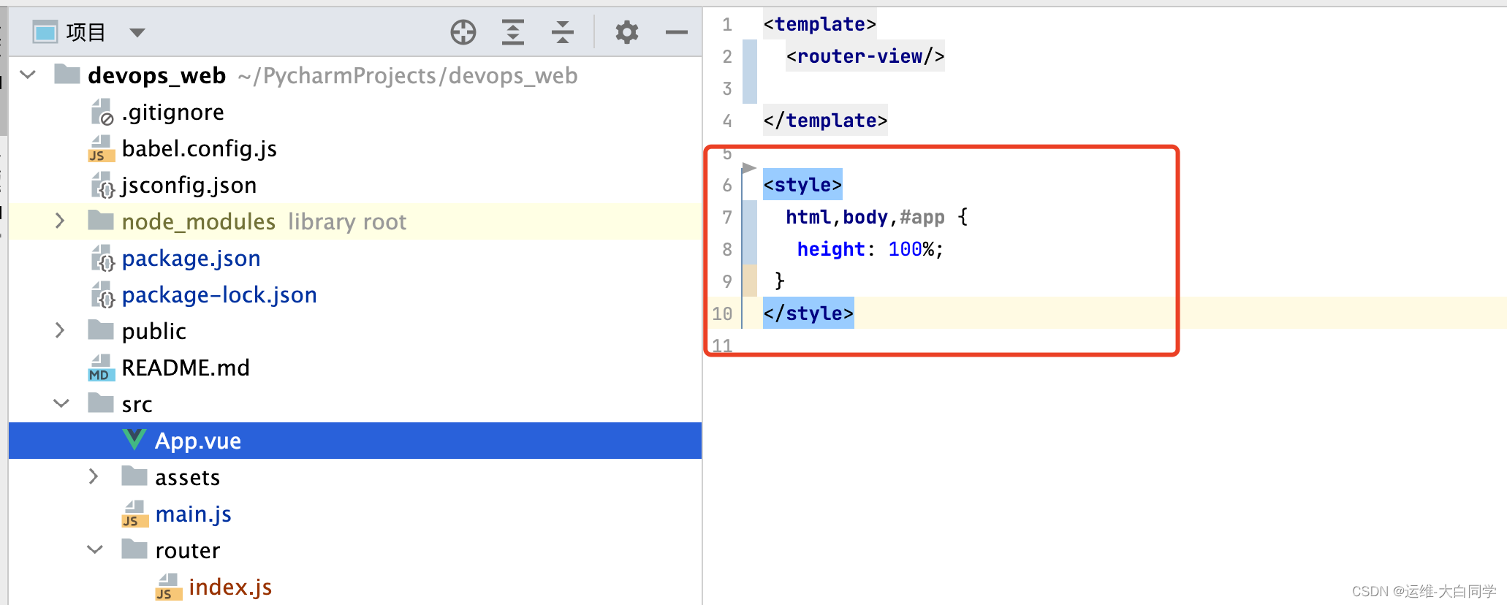Open the project view dropdown arrow
This screenshot has width=1507, height=605.
(137, 32)
